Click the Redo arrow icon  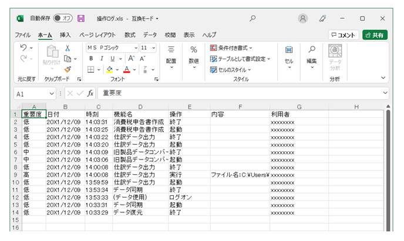(23, 59)
